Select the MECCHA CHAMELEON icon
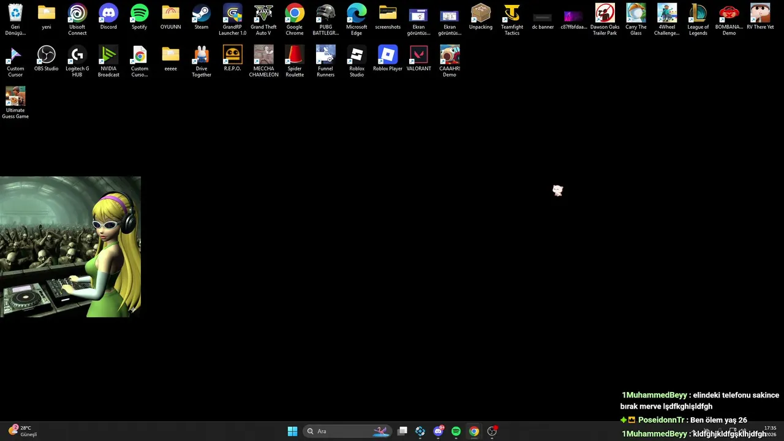The image size is (784, 441). click(263, 61)
